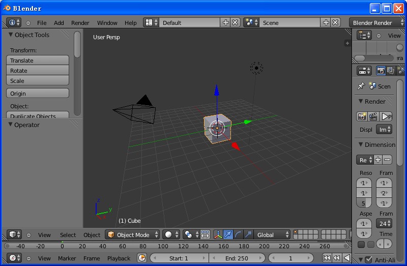Jump to the timeline start frame
407x266 pixels.
(327, 258)
